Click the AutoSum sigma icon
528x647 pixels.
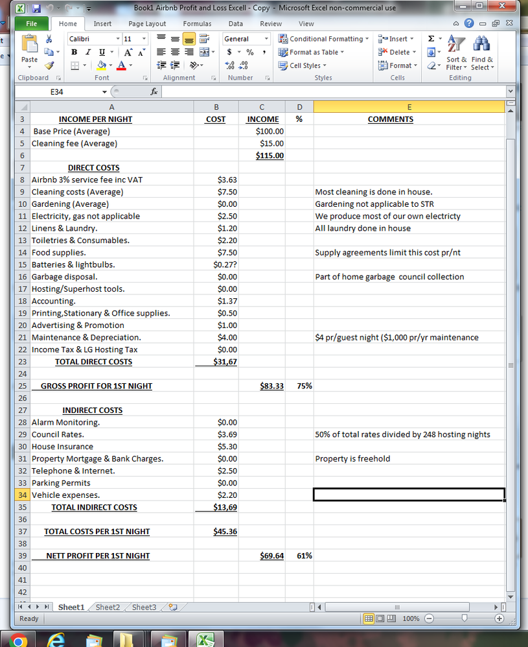click(x=431, y=39)
